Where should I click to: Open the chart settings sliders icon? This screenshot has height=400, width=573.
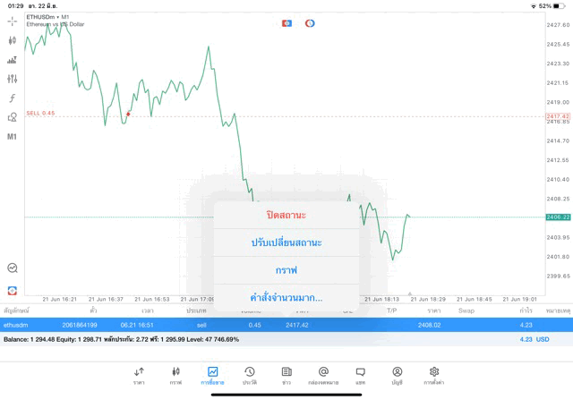tap(12, 79)
